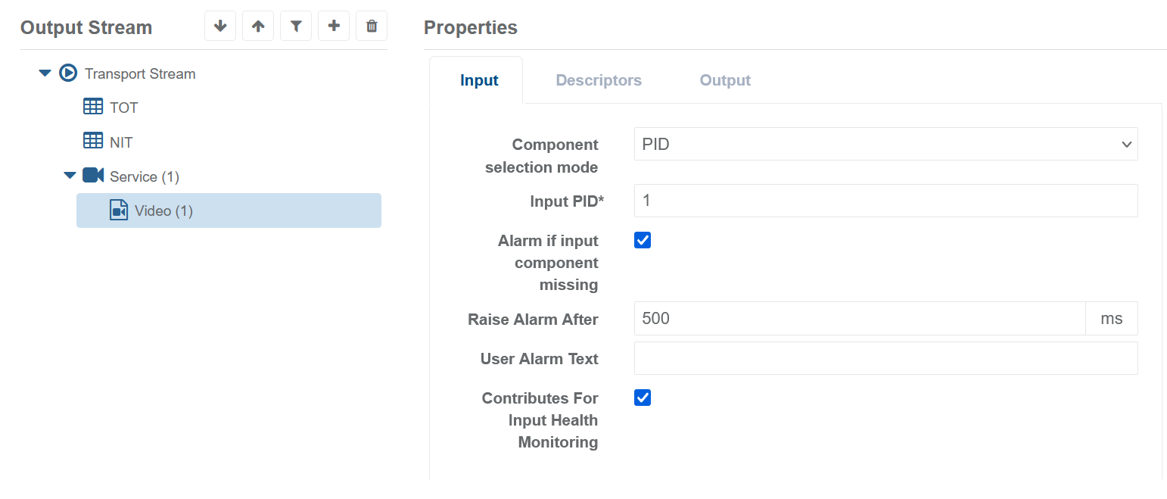The width and height of the screenshot is (1167, 499).
Task: Click the Input PID field
Action: tap(885, 201)
